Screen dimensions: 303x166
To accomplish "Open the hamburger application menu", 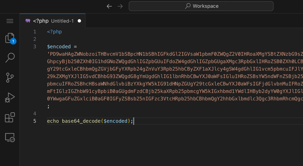I will (10, 21).
